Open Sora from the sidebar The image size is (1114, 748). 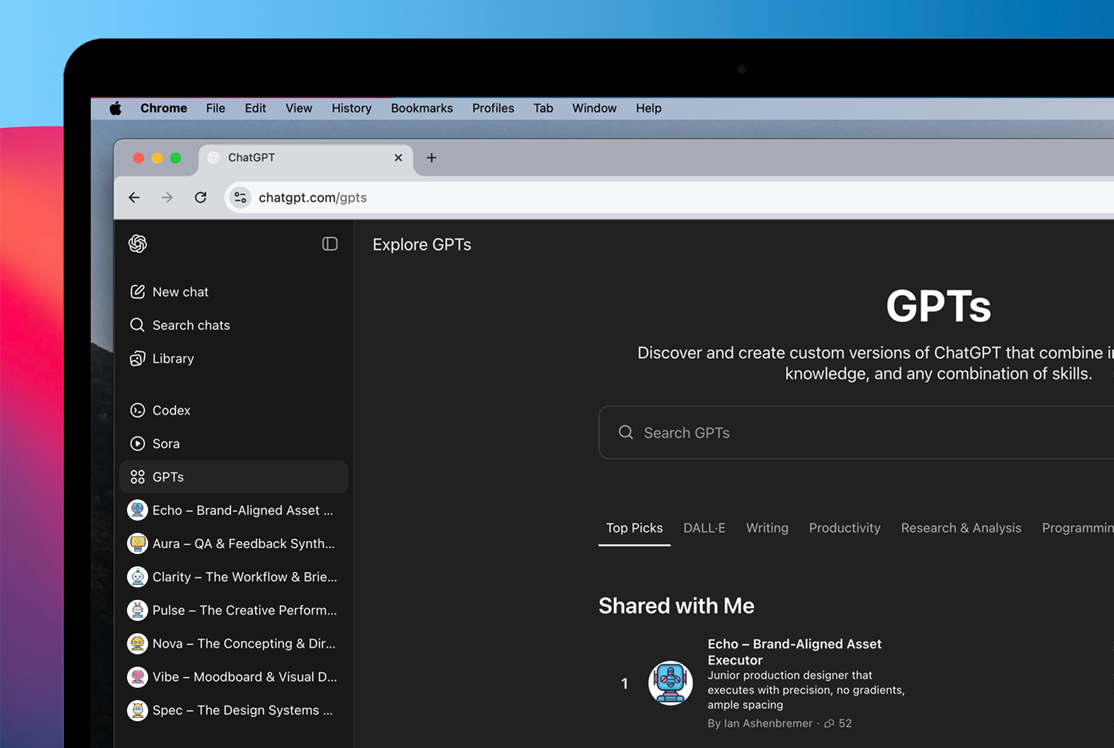166,444
